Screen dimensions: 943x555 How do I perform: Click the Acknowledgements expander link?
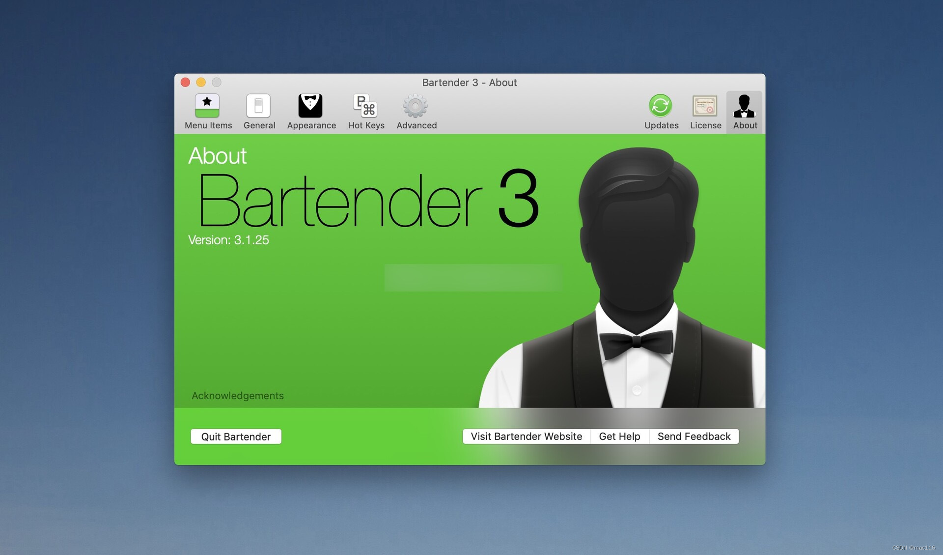tap(237, 394)
